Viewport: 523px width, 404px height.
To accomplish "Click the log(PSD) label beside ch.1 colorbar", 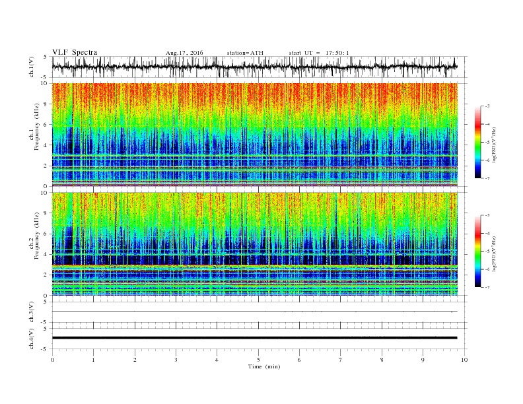I will point(494,145).
